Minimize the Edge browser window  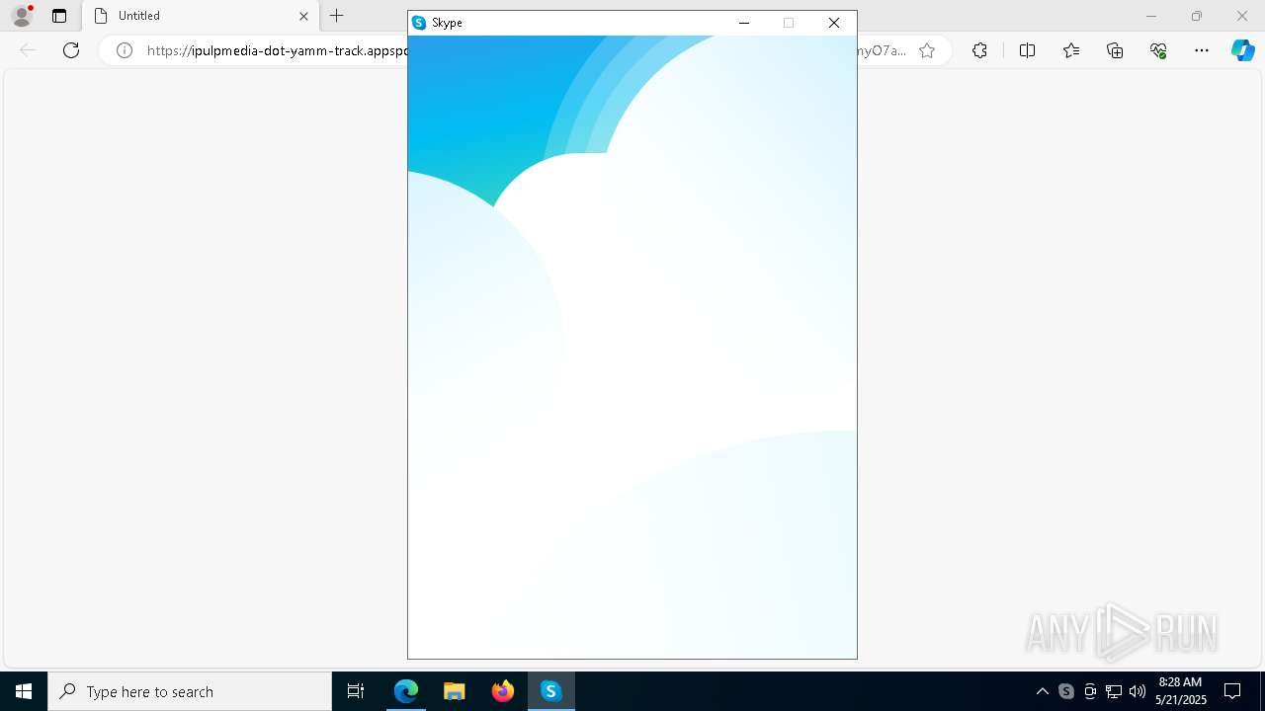(1151, 16)
